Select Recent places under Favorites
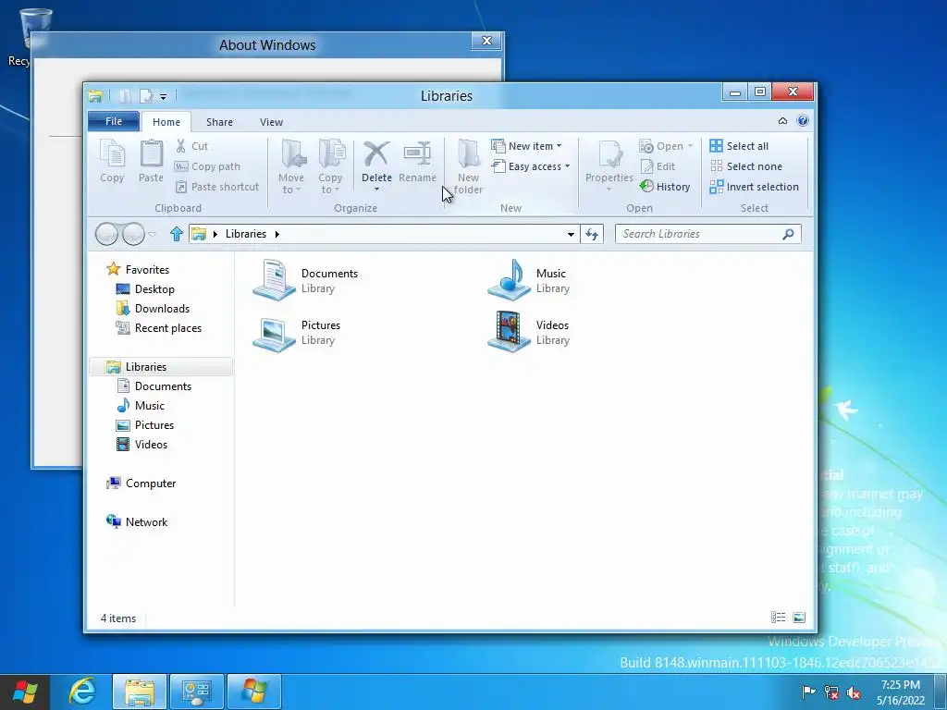The width and height of the screenshot is (947, 710). [159, 328]
